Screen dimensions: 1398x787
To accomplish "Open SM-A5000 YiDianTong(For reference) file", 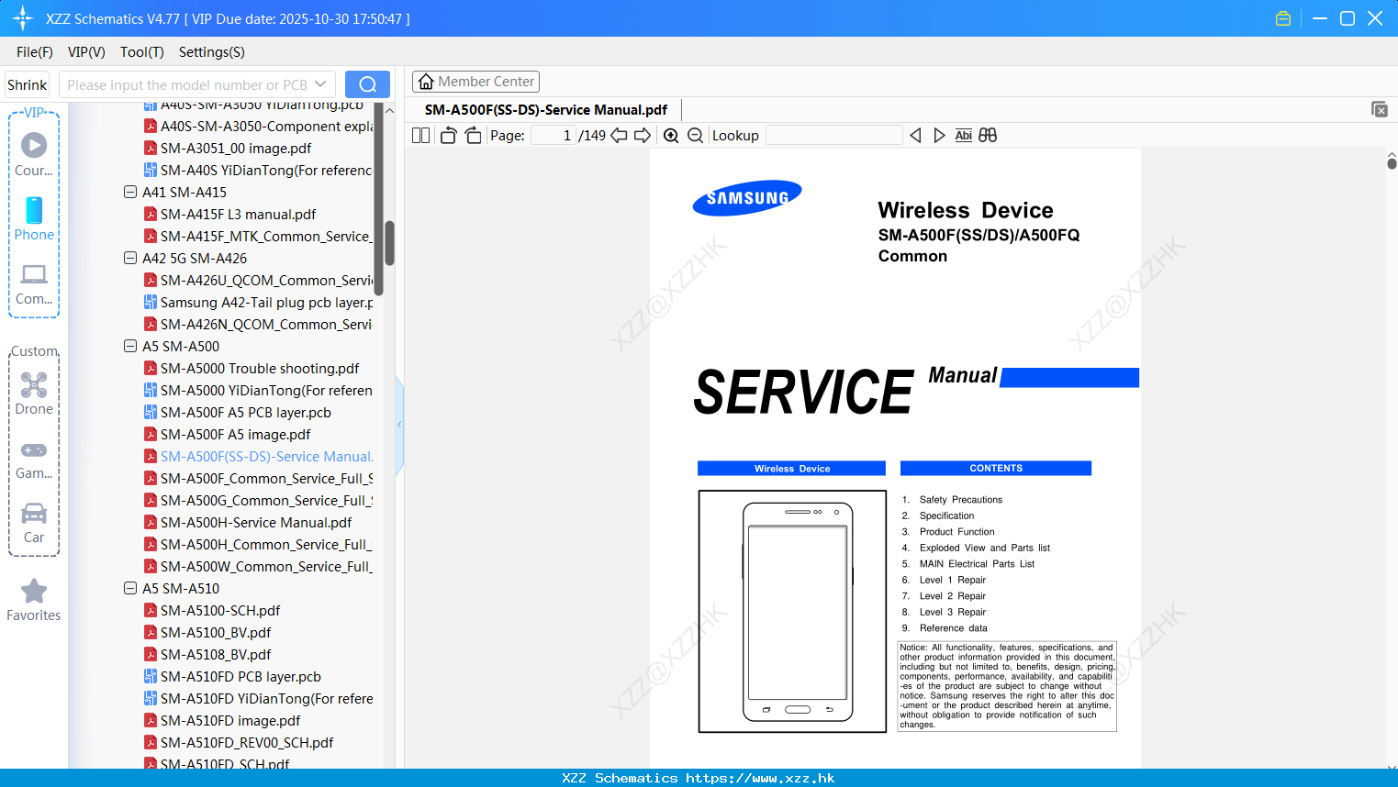I will [x=258, y=391].
